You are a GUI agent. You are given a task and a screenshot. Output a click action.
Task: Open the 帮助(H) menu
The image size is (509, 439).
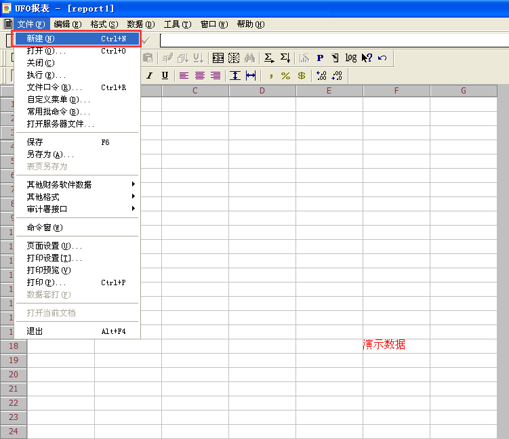click(x=251, y=24)
